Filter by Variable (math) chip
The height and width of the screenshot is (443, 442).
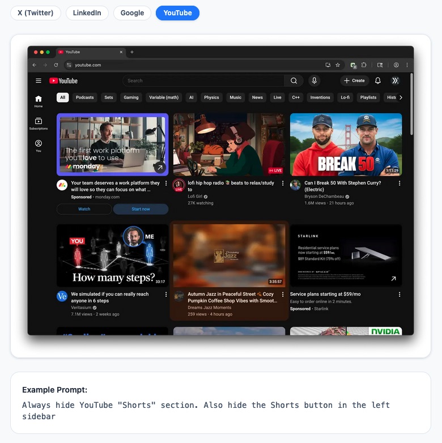pyautogui.click(x=164, y=97)
